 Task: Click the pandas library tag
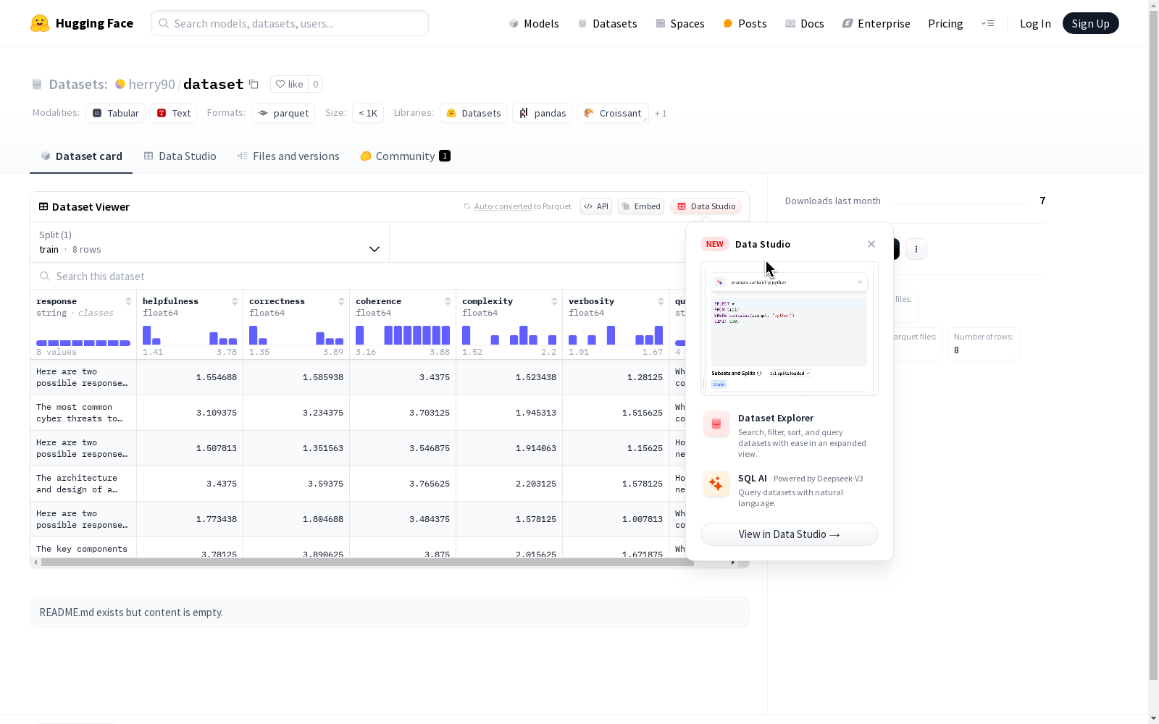(x=543, y=113)
